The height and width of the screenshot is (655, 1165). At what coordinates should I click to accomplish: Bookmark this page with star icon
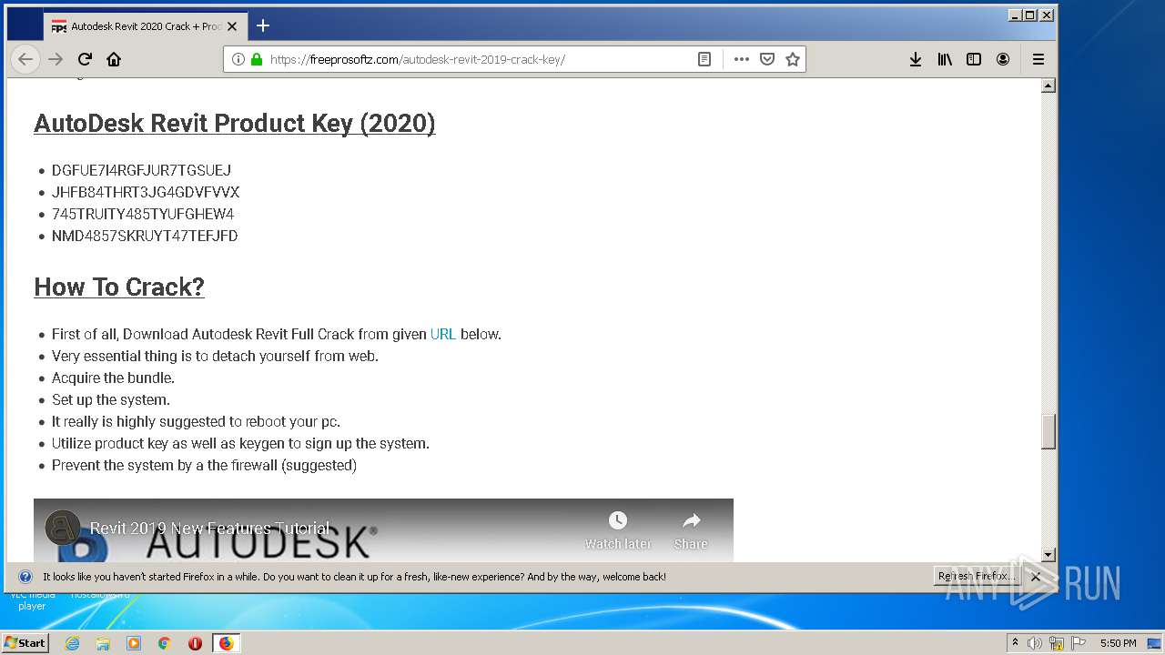tap(793, 59)
